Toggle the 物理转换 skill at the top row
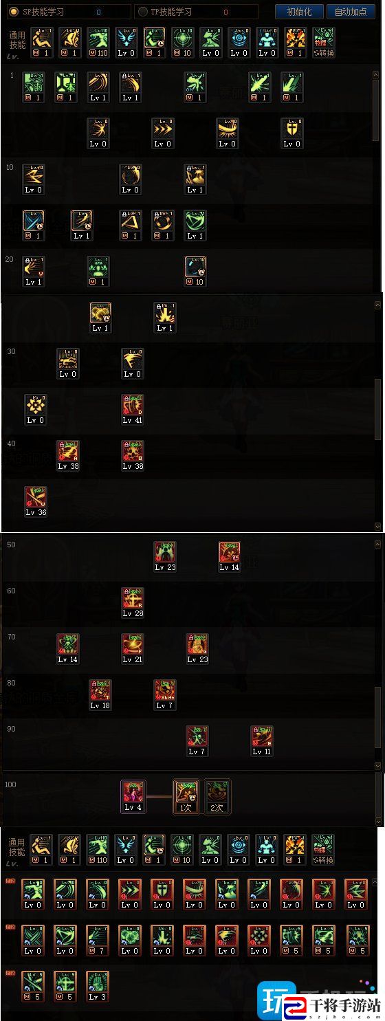 pyautogui.click(x=323, y=42)
